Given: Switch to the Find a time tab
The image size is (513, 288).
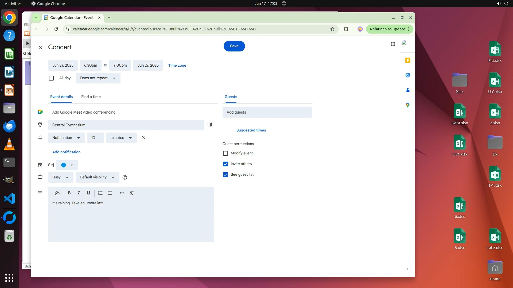Looking at the screenshot, I should click(x=91, y=97).
